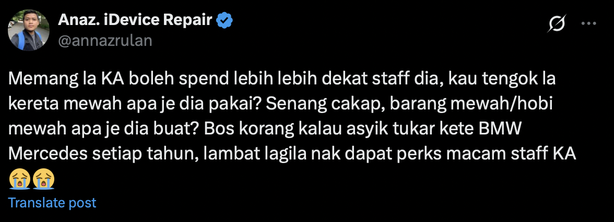Open the three-dot more options menu
The width and height of the screenshot is (614, 222).
pyautogui.click(x=588, y=23)
